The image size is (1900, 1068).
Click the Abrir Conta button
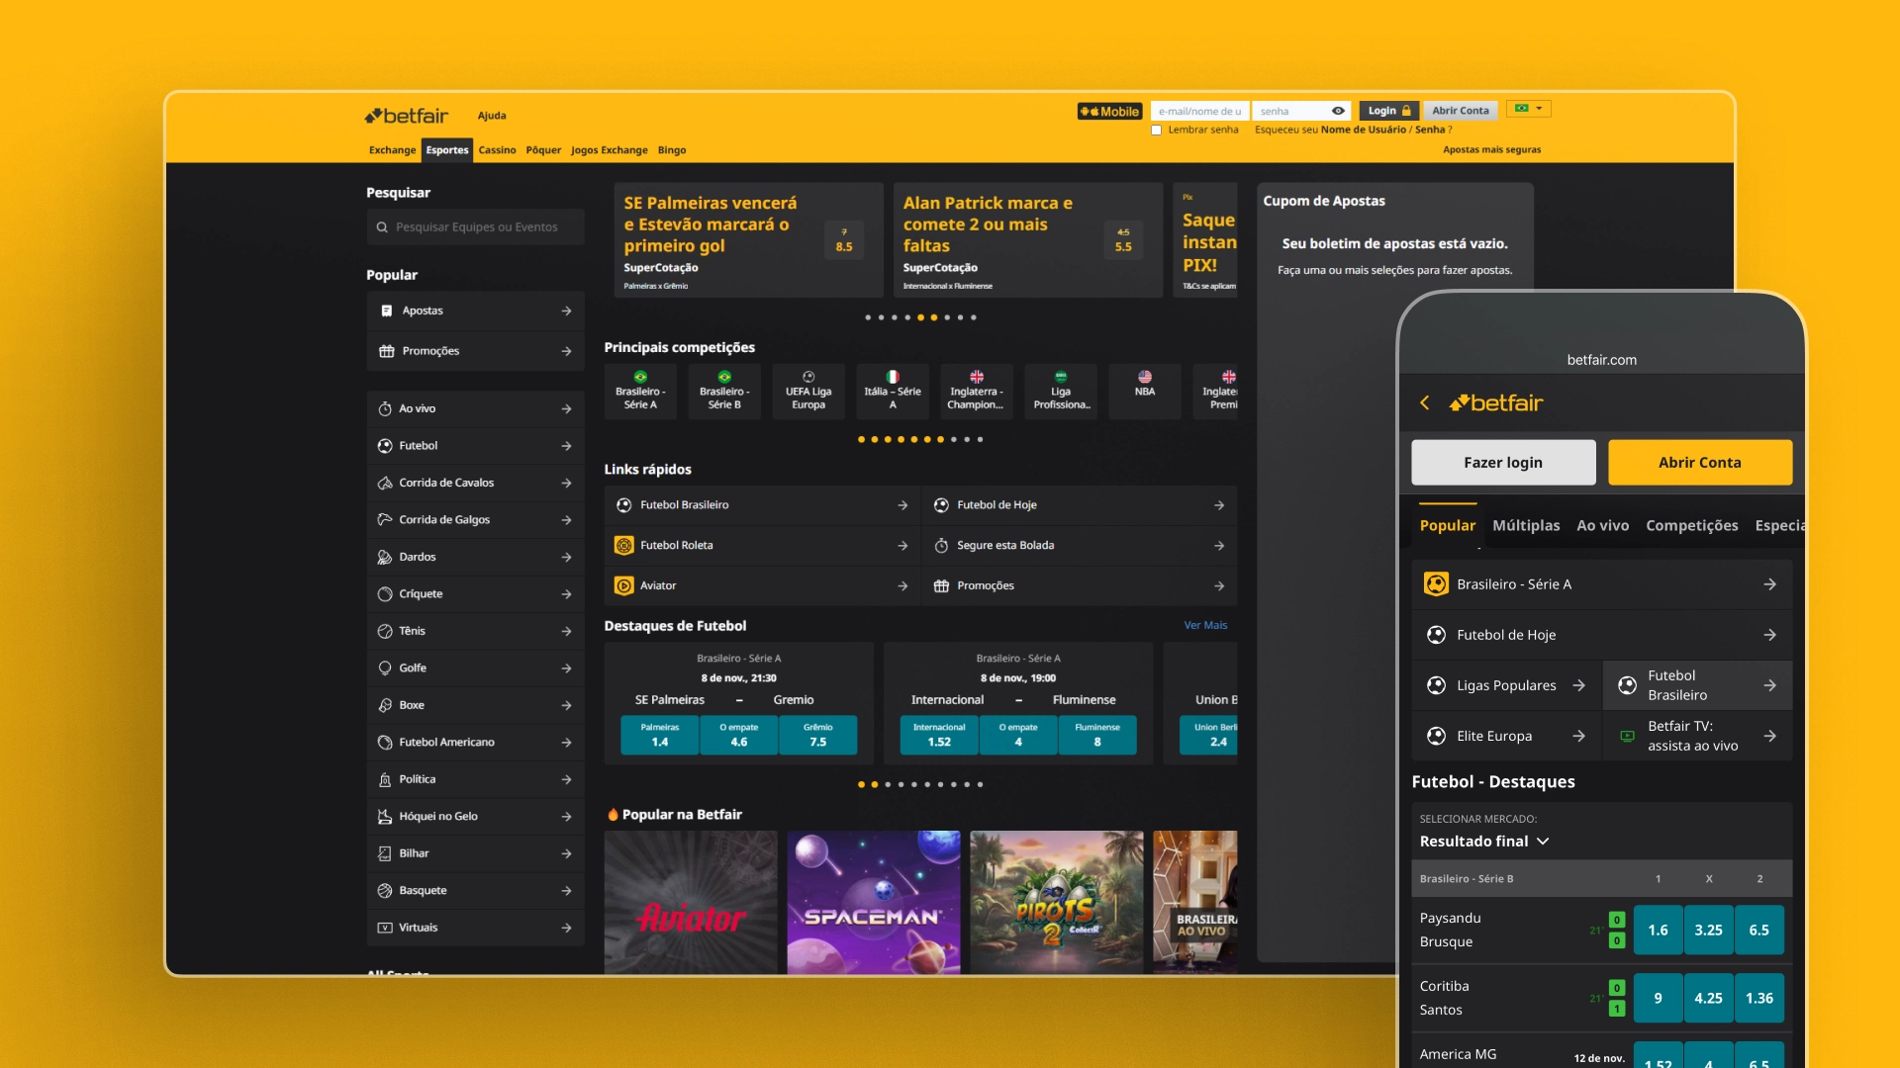point(1461,111)
